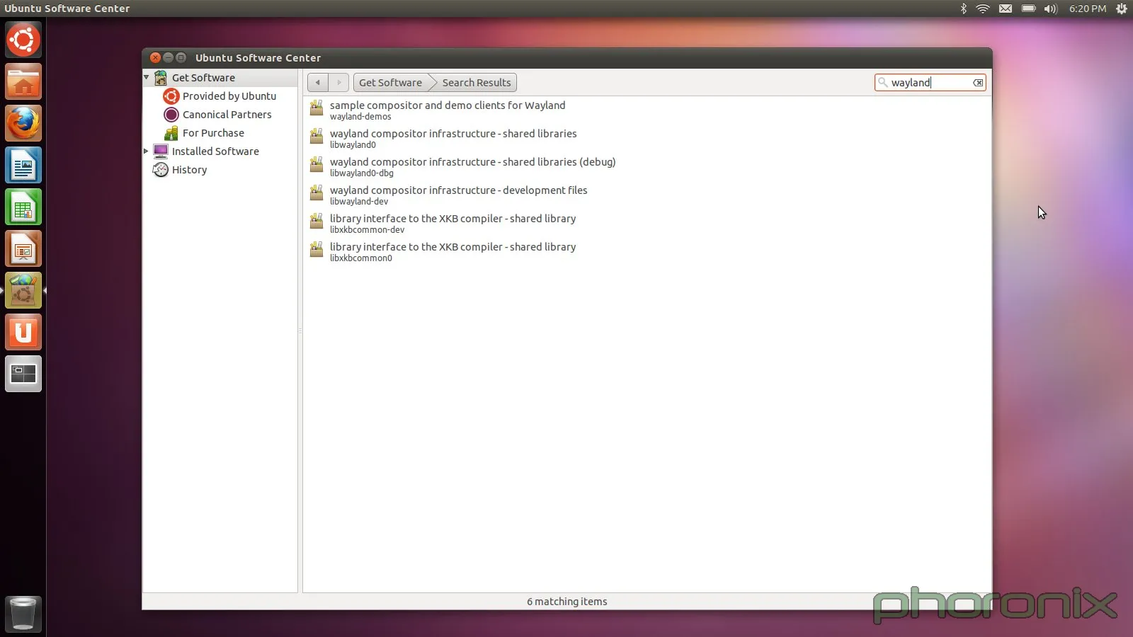Click the package icon beside libwayland0
The height and width of the screenshot is (637, 1133).
(x=317, y=136)
